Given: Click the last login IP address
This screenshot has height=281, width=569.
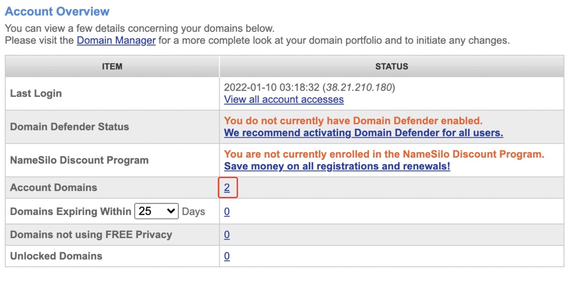Looking at the screenshot, I should tap(359, 88).
